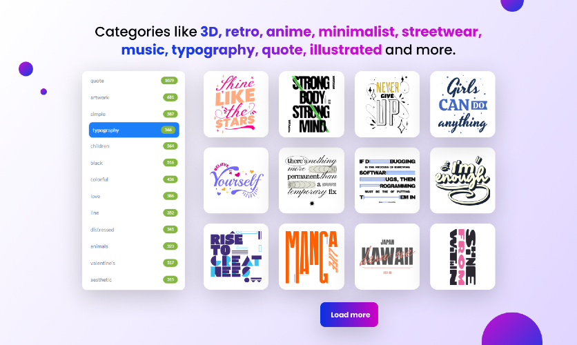Open the Strong Body Strong Mind design

click(x=311, y=104)
